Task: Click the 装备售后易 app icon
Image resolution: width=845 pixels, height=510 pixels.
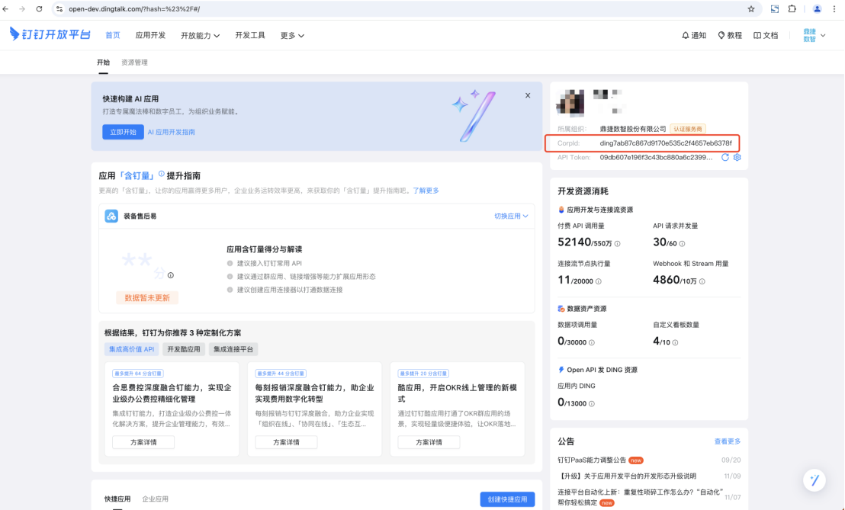Action: pyautogui.click(x=111, y=216)
